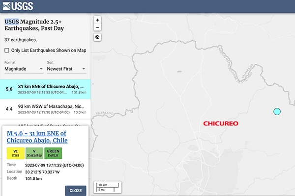Zoom in the map with plus button

pos(97,20)
